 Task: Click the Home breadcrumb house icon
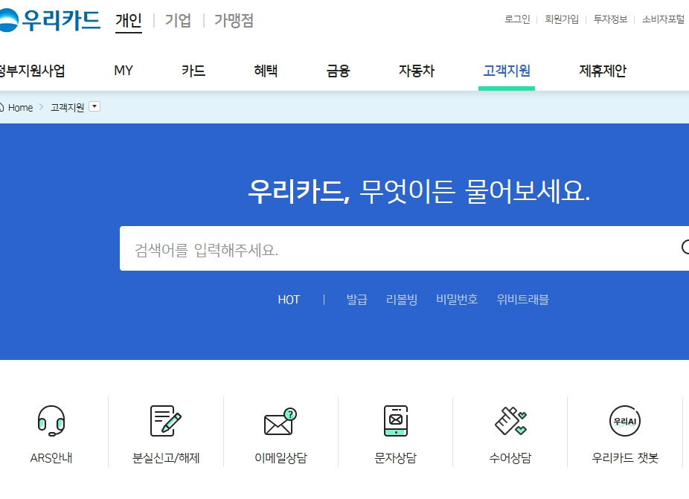tap(1, 107)
